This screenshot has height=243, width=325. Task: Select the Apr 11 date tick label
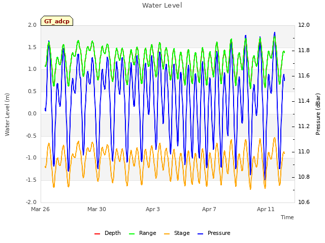click(266, 209)
